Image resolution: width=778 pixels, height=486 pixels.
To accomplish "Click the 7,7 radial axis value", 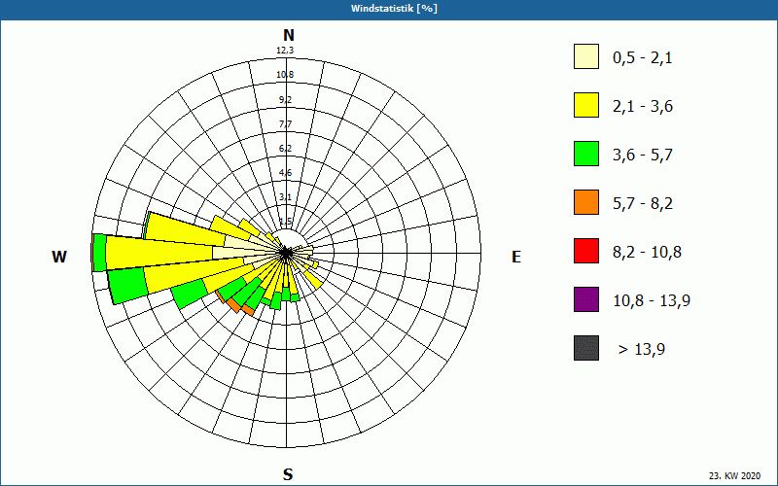I will click(x=285, y=124).
